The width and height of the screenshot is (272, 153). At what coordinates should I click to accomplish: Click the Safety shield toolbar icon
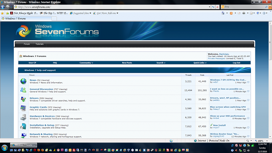pos(258,13)
